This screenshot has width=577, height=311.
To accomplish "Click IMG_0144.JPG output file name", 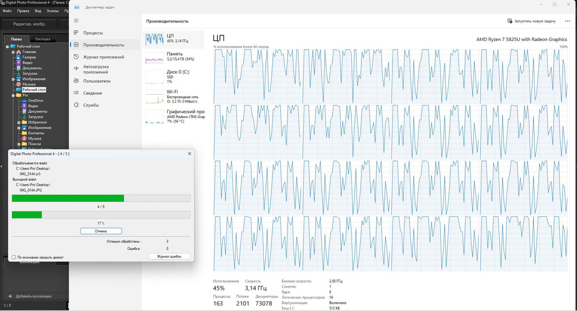I will (30, 190).
